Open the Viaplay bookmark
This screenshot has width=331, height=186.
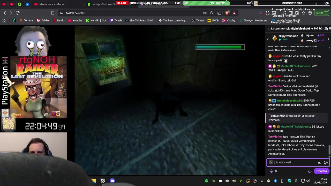click(x=229, y=20)
